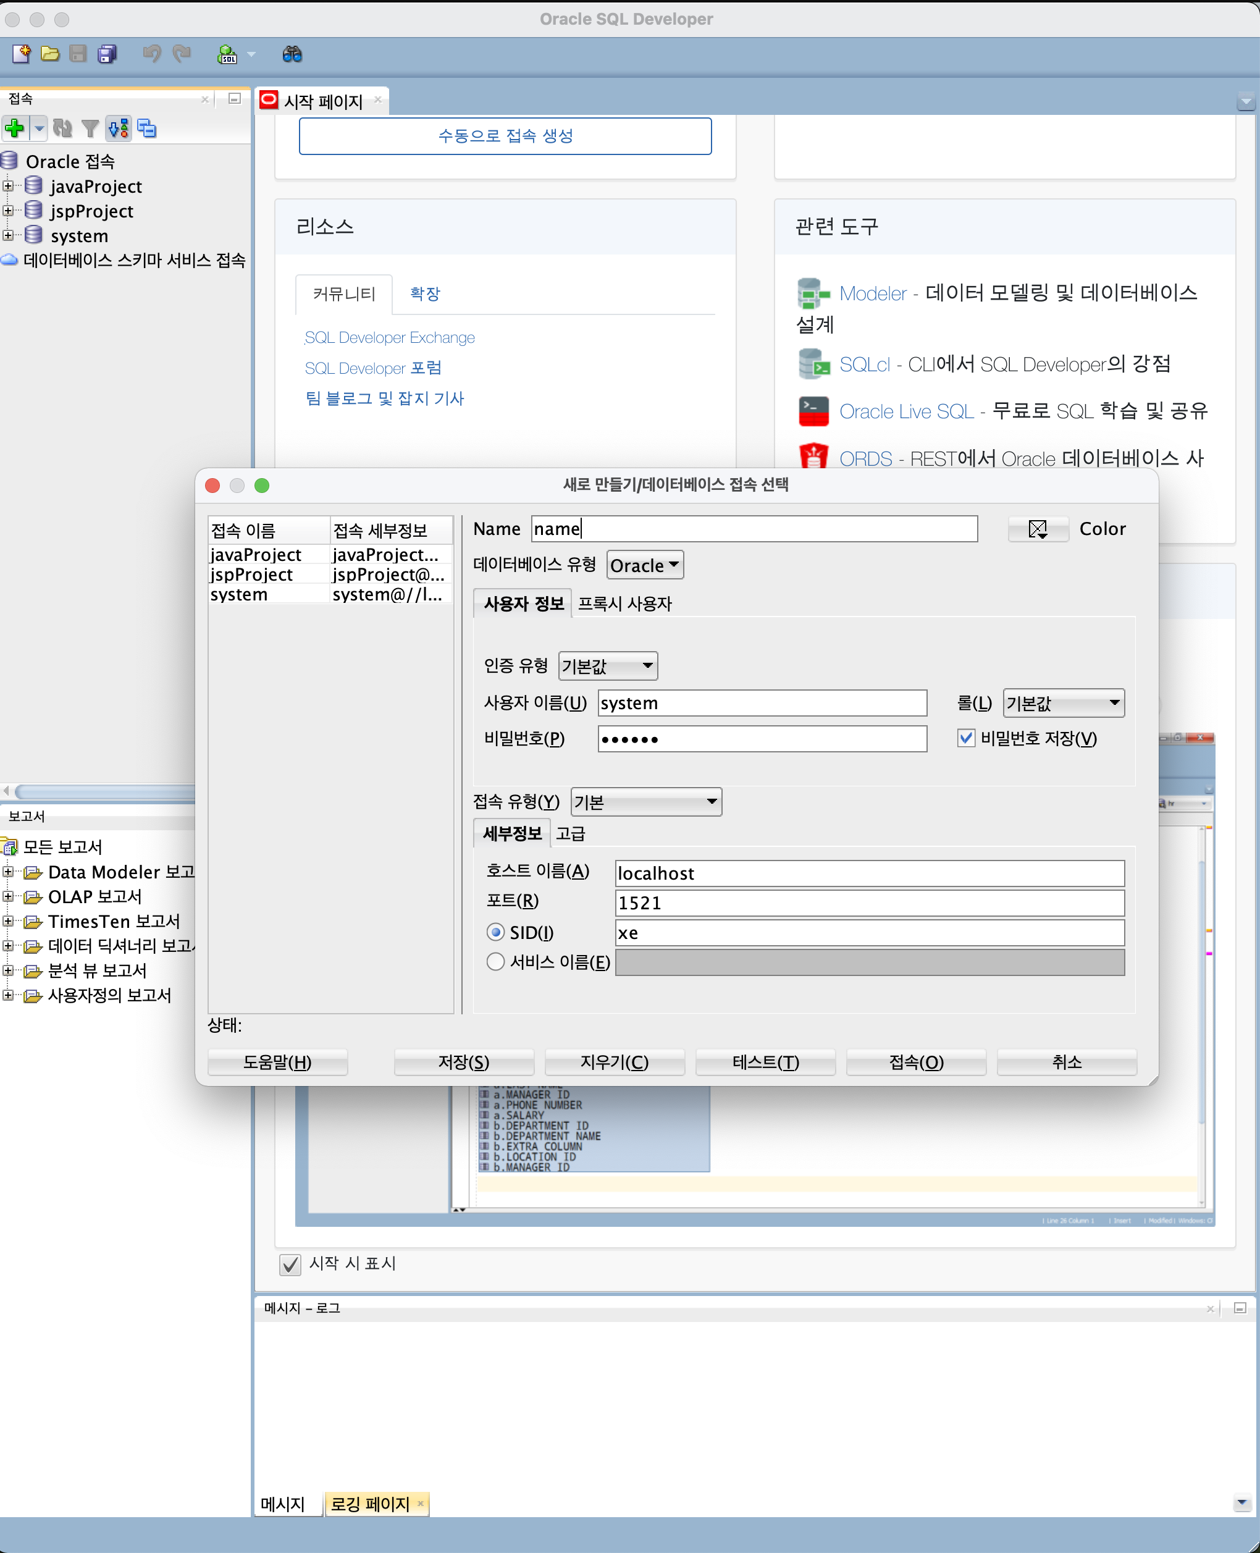This screenshot has width=1260, height=1553.
Task: Click the Save All toolbar icon
Action: point(107,54)
